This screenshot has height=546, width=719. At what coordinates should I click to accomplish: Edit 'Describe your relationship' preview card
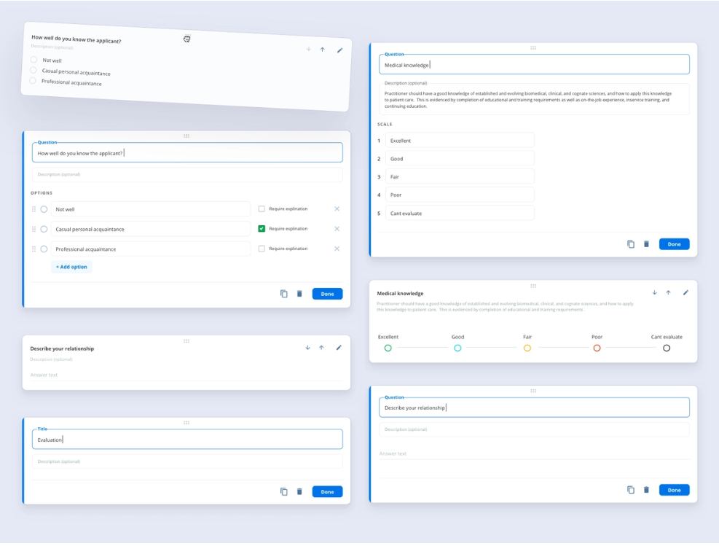coord(339,348)
